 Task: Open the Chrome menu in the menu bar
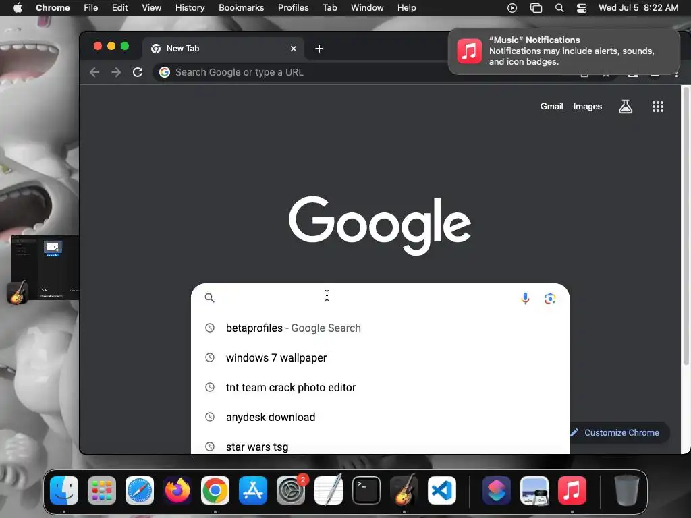pyautogui.click(x=53, y=7)
